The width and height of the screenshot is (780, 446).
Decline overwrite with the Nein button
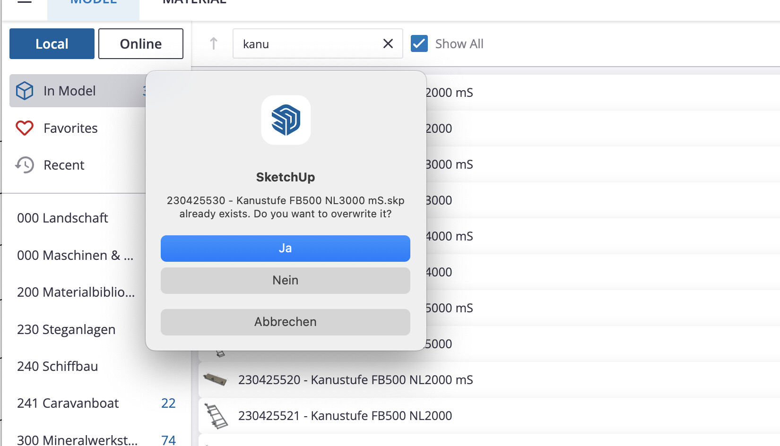coord(286,281)
